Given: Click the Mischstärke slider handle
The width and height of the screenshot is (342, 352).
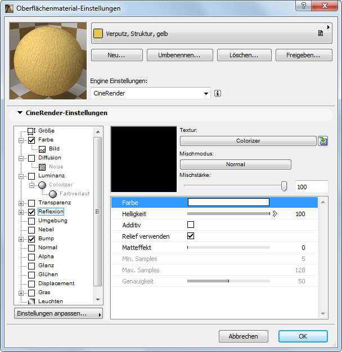Looking at the screenshot, I should click(x=284, y=186).
